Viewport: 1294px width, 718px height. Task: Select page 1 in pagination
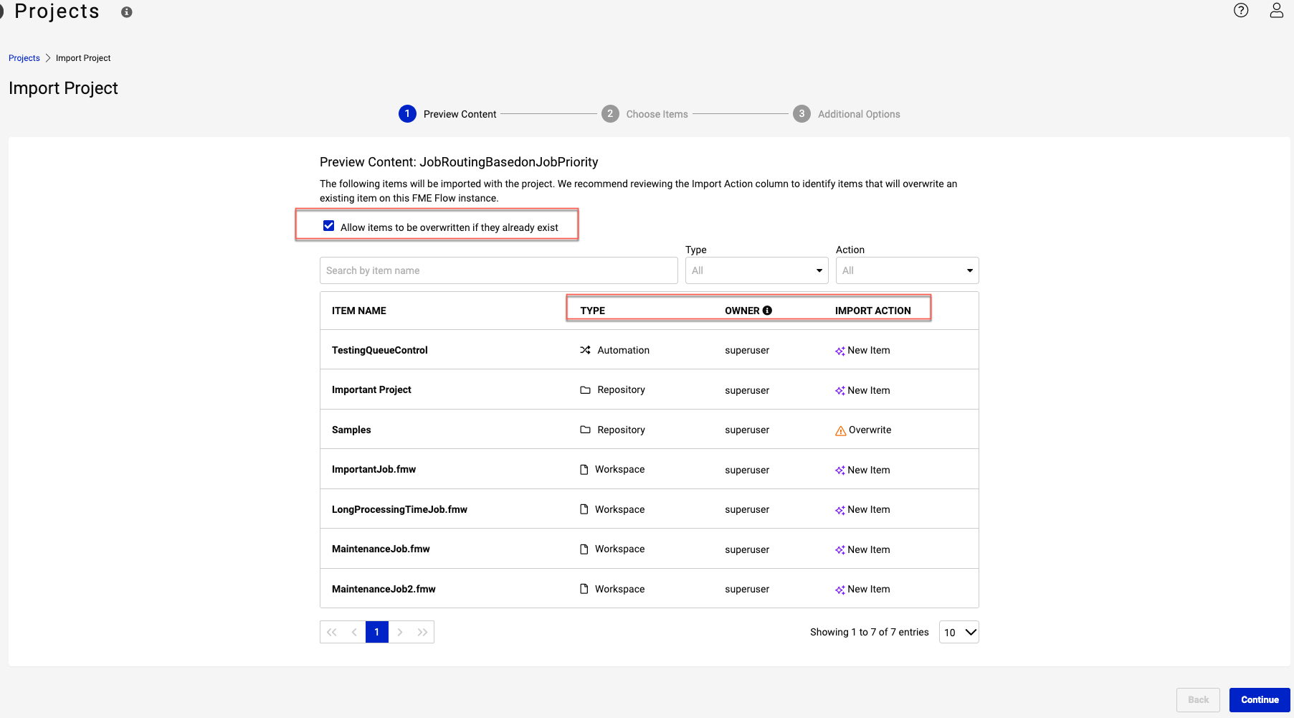point(377,632)
